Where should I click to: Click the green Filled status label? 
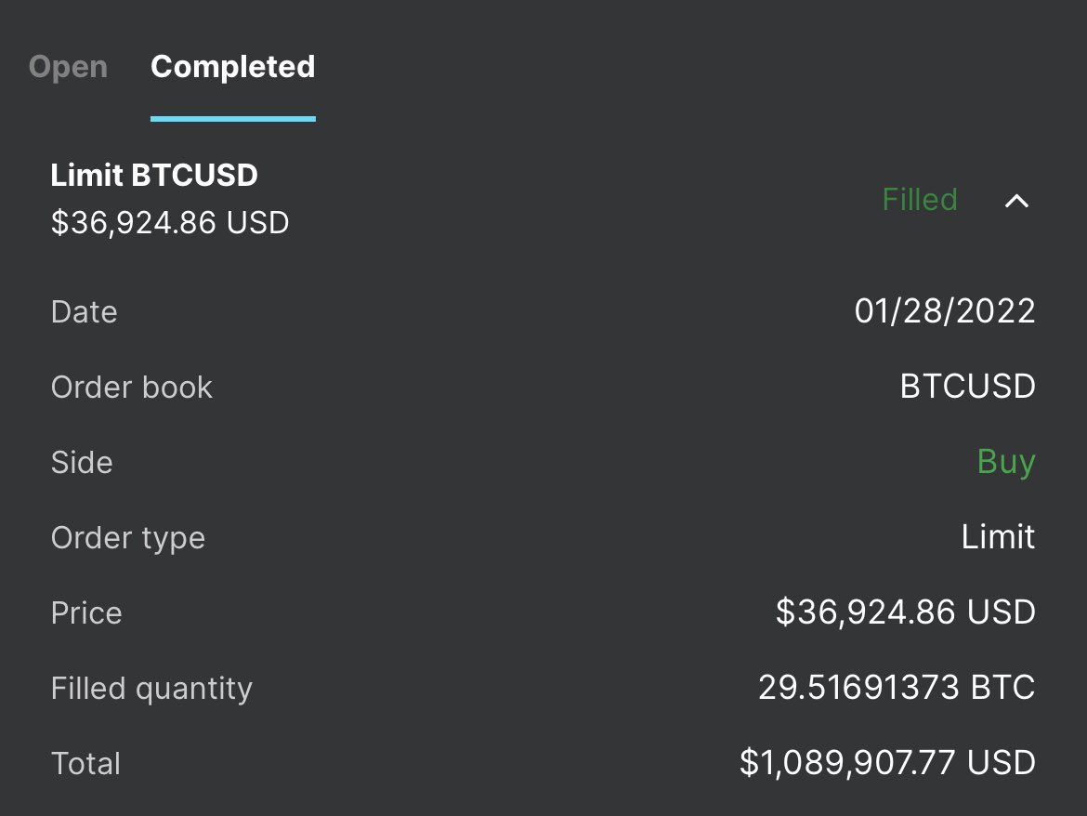pyautogui.click(x=919, y=200)
